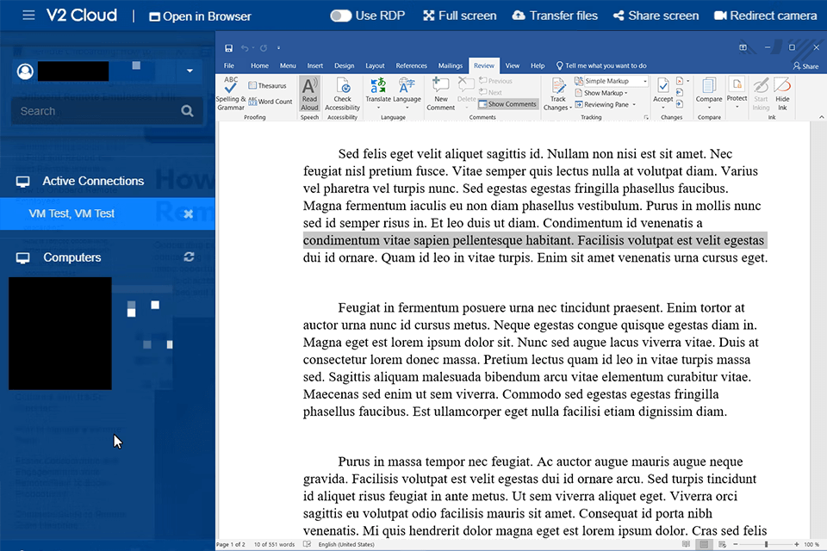Screen dimensions: 827x551
Task: Toggle Show Comments button
Action: click(x=507, y=104)
